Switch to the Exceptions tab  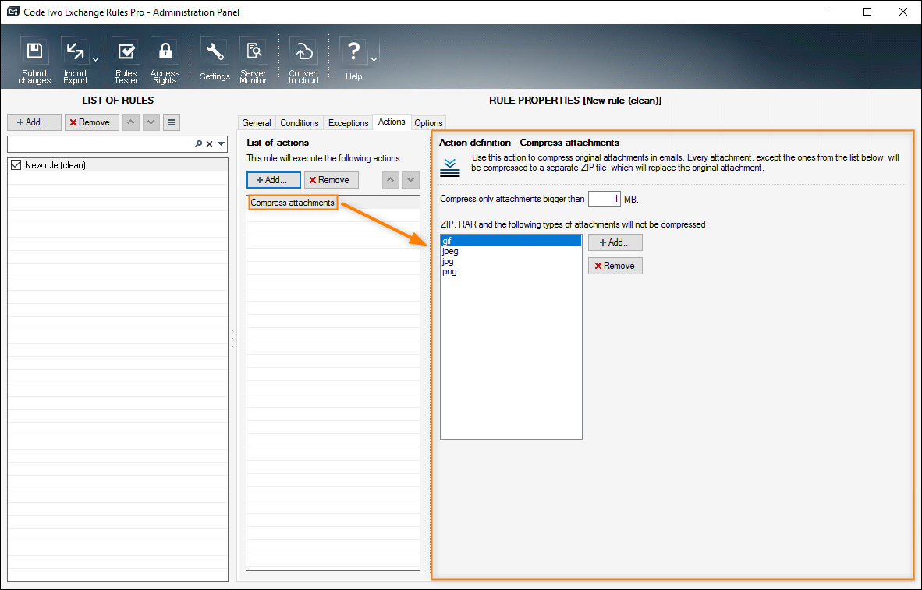348,123
